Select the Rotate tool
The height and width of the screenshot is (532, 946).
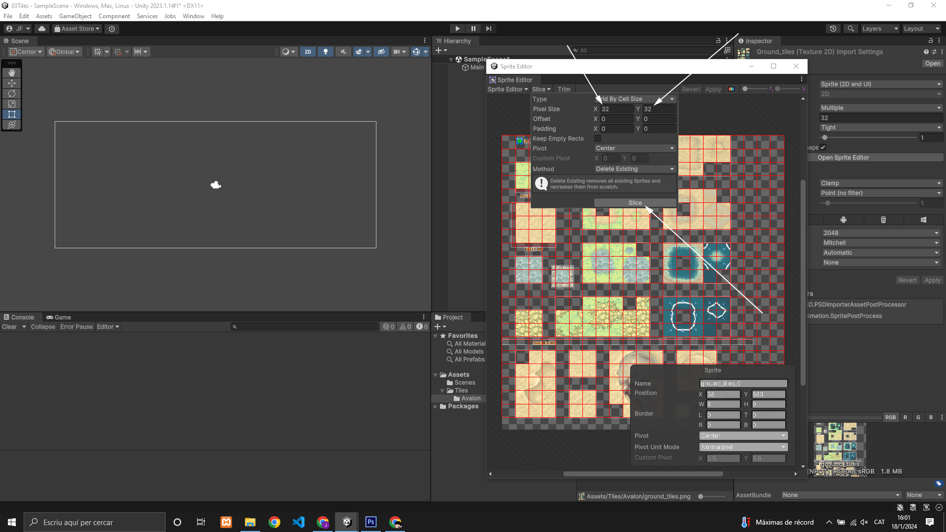click(12, 94)
